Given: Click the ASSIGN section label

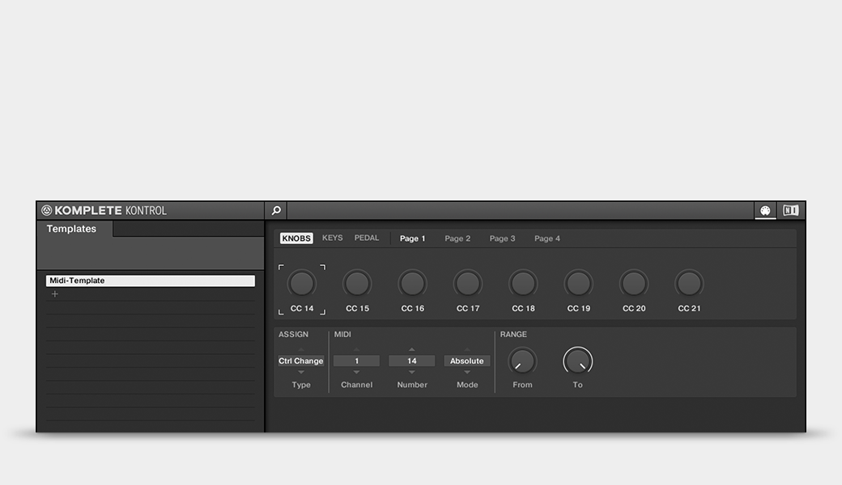Looking at the screenshot, I should click(293, 335).
